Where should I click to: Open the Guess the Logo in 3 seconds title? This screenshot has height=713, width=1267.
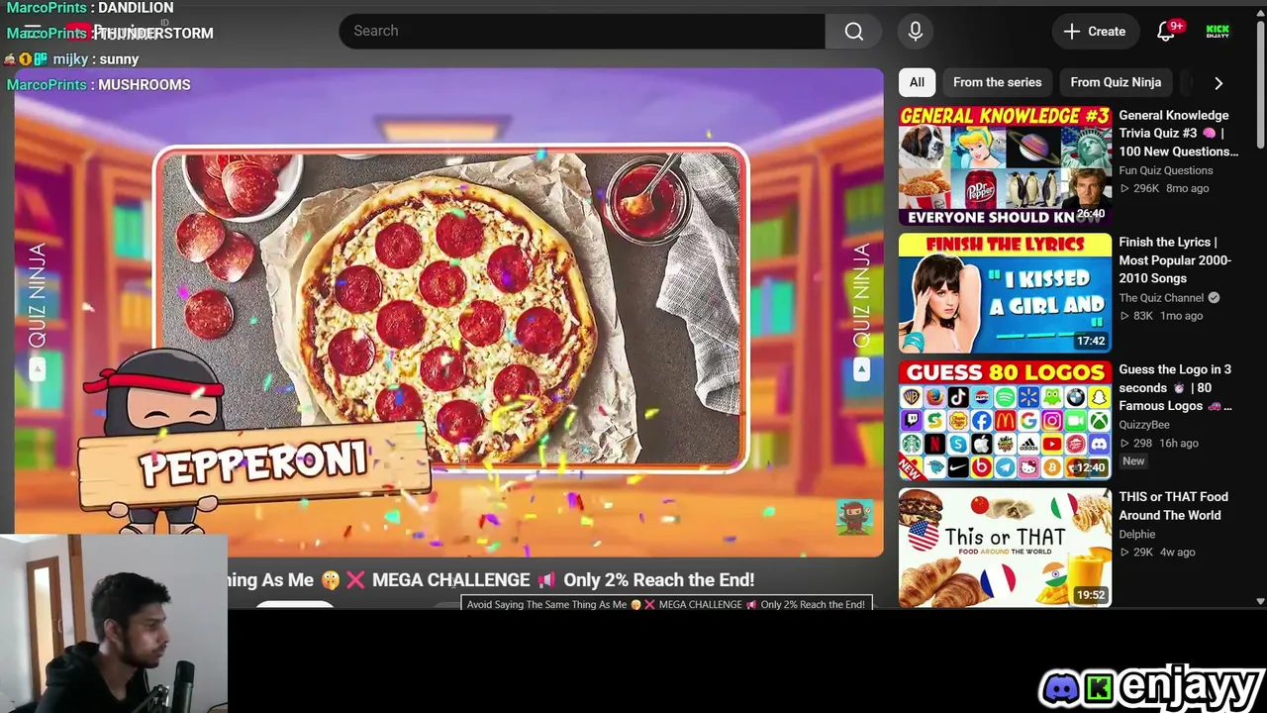(x=1175, y=388)
